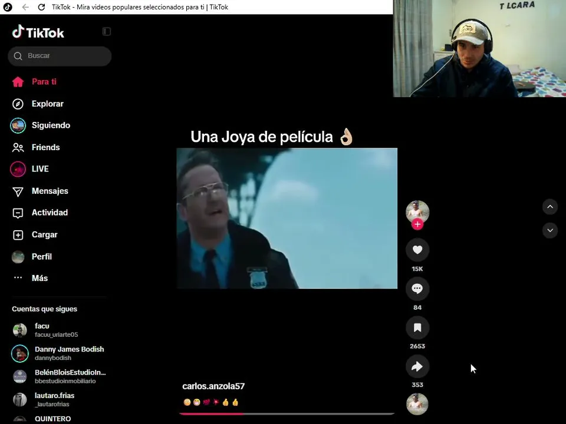Screen dimensions: 566x424
Task: Click the '353' shares count
Action: (x=417, y=385)
